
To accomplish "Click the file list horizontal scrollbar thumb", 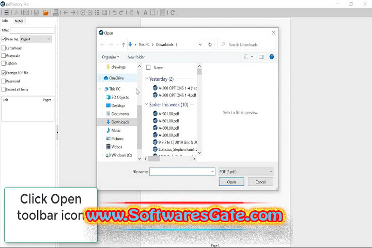I will (154, 159).
